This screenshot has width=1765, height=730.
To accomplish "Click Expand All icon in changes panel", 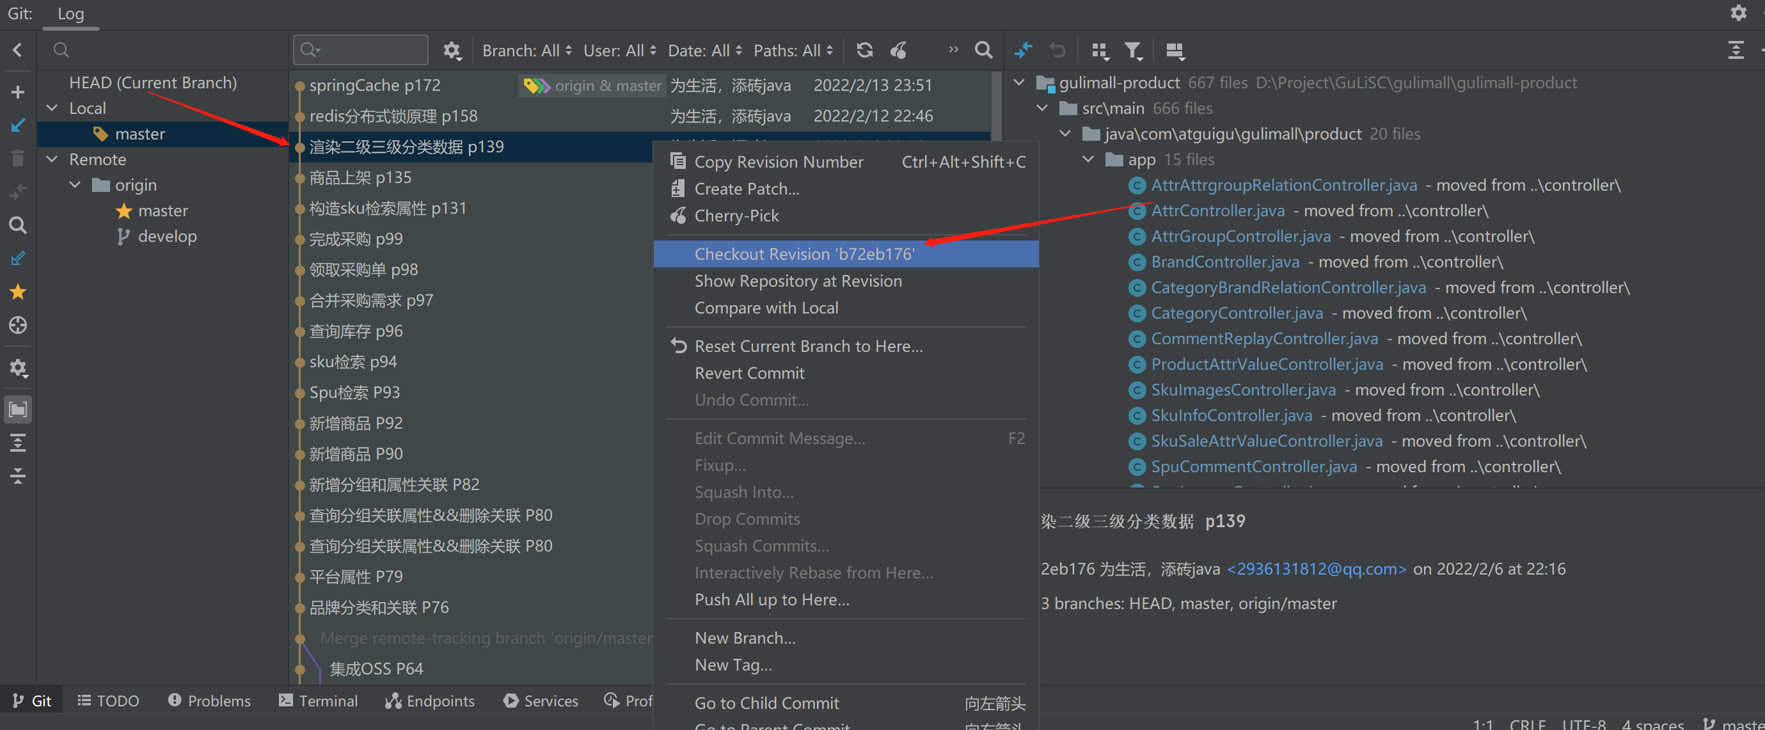I will (x=1736, y=50).
